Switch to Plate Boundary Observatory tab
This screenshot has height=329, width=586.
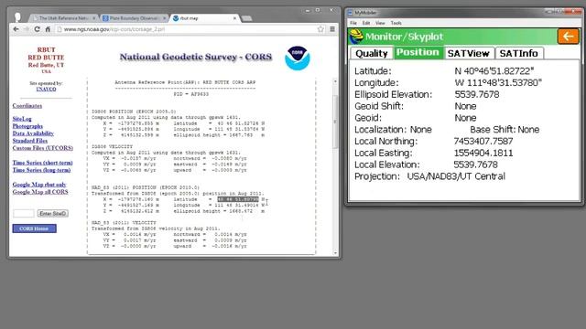135,18
